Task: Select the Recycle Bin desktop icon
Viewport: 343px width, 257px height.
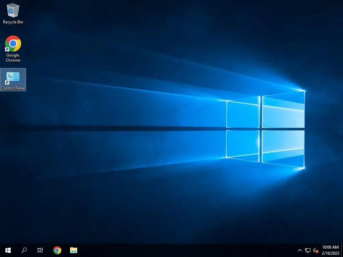Action: pos(13,13)
